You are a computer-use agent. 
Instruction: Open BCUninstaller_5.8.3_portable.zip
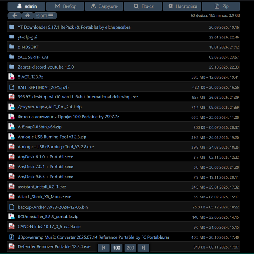click(48, 217)
